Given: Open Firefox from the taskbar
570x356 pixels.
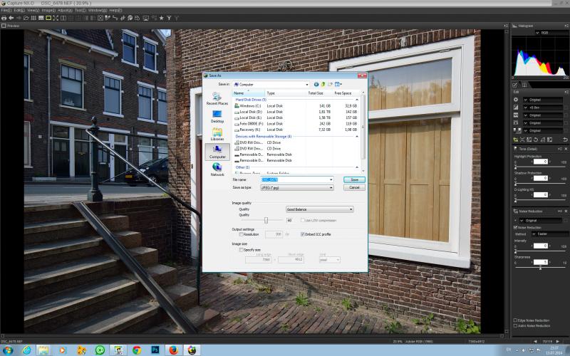Looking at the screenshot, I should click(173, 350).
